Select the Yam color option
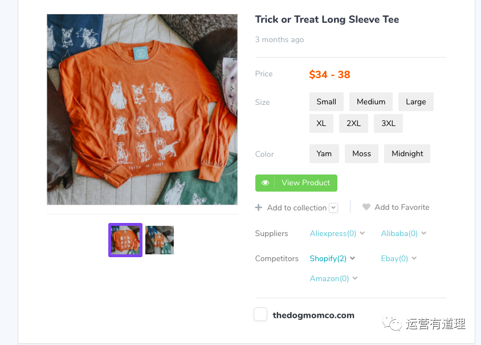Viewport: 481px width, 345px height. tap(324, 154)
